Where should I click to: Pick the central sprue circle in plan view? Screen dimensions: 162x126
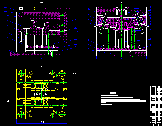(x=42, y=94)
